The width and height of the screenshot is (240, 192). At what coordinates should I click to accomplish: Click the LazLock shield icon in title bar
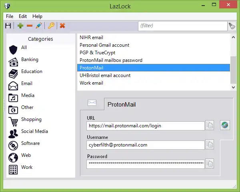[7, 6]
